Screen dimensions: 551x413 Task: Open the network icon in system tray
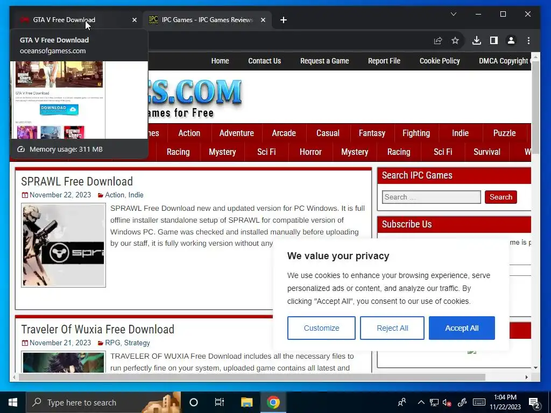tap(434, 402)
